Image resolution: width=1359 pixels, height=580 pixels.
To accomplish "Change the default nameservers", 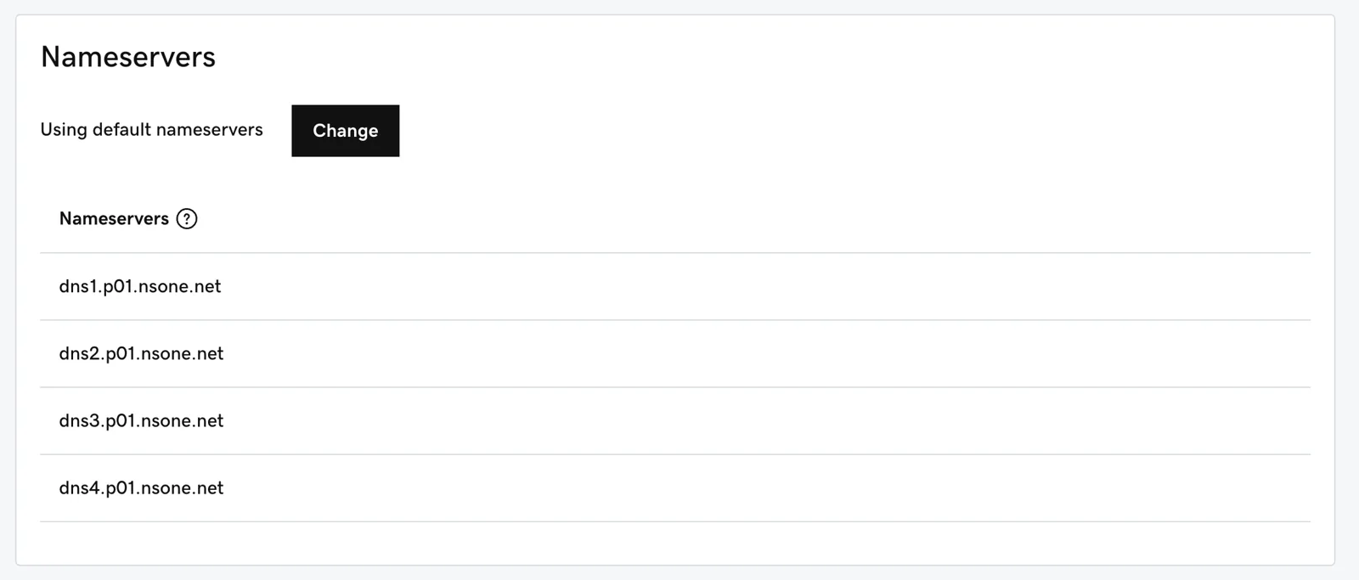I will click(345, 131).
